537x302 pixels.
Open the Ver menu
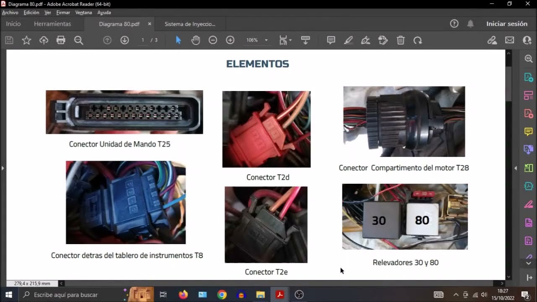[x=48, y=13]
